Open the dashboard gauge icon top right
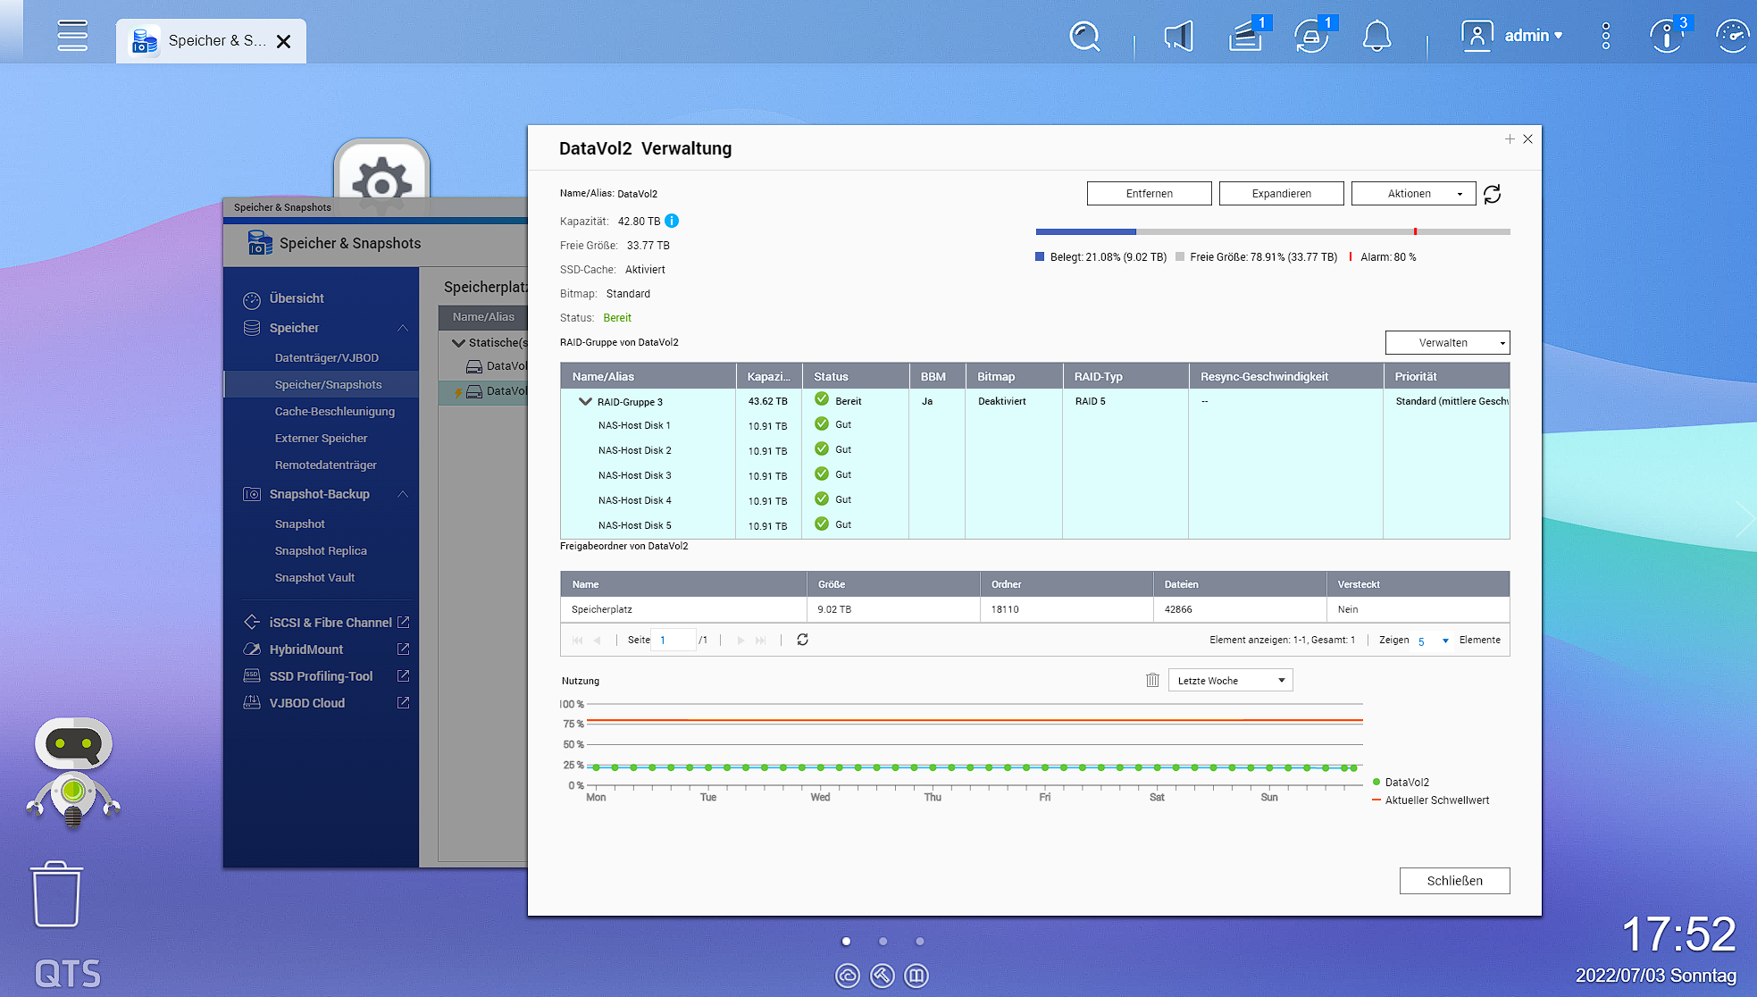This screenshot has width=1757, height=997. coord(1731,37)
